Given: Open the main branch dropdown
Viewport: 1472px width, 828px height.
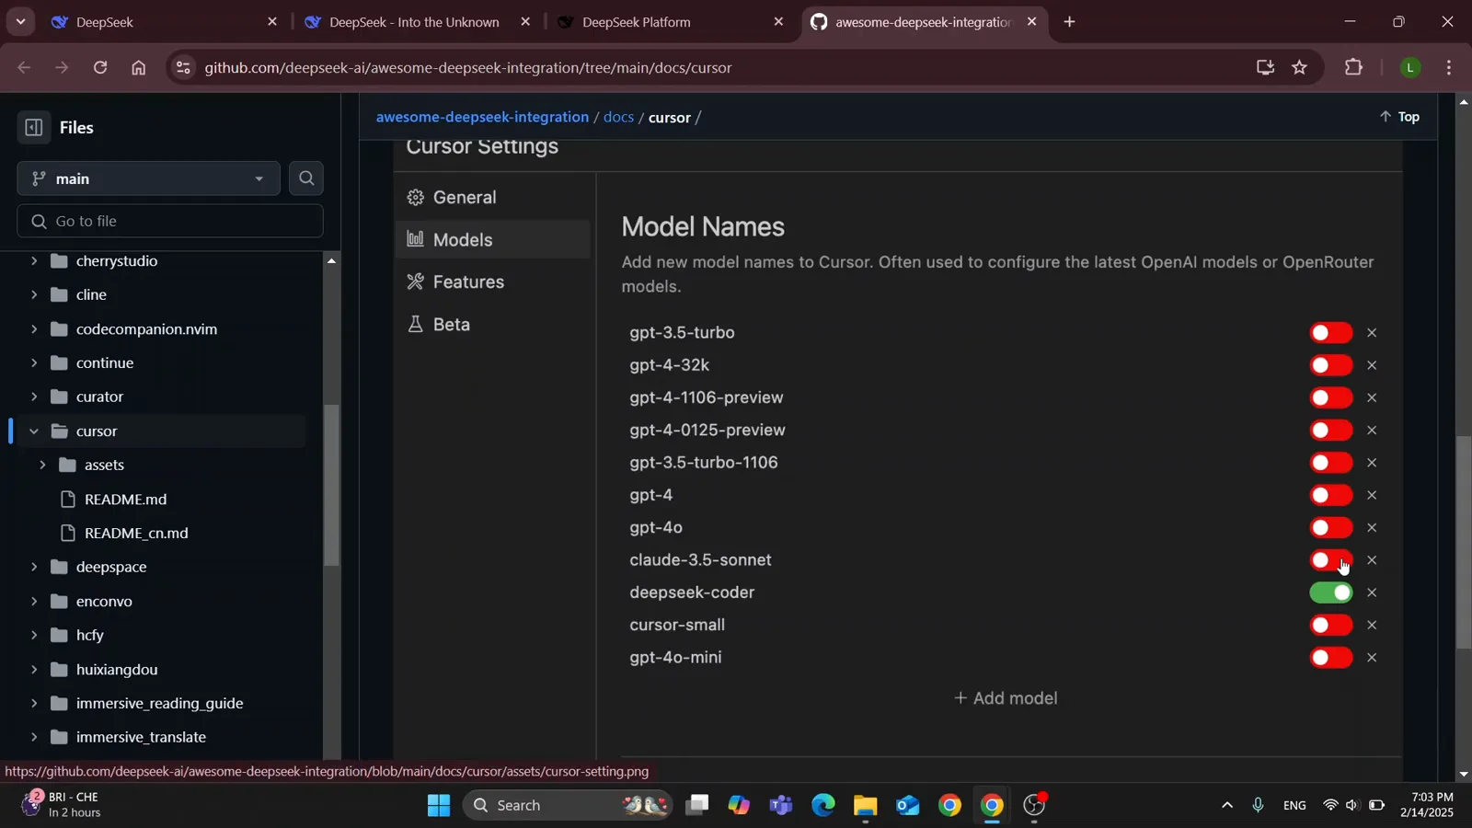Looking at the screenshot, I should click(148, 178).
